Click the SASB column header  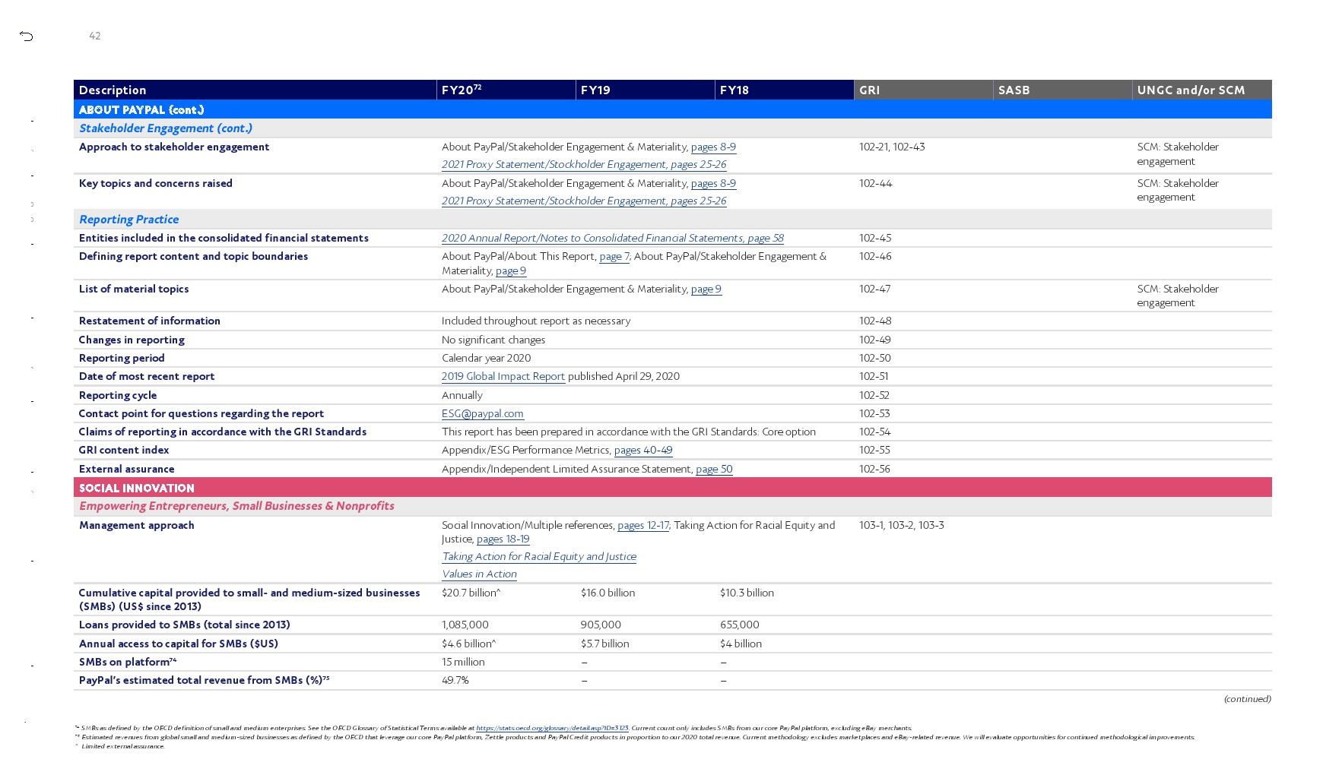click(x=1063, y=90)
